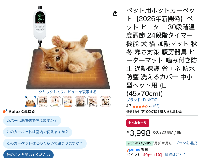Select the fifth product thumbnail
Image resolution: width=201 pixels, height=158 pixels.
point(80,101)
